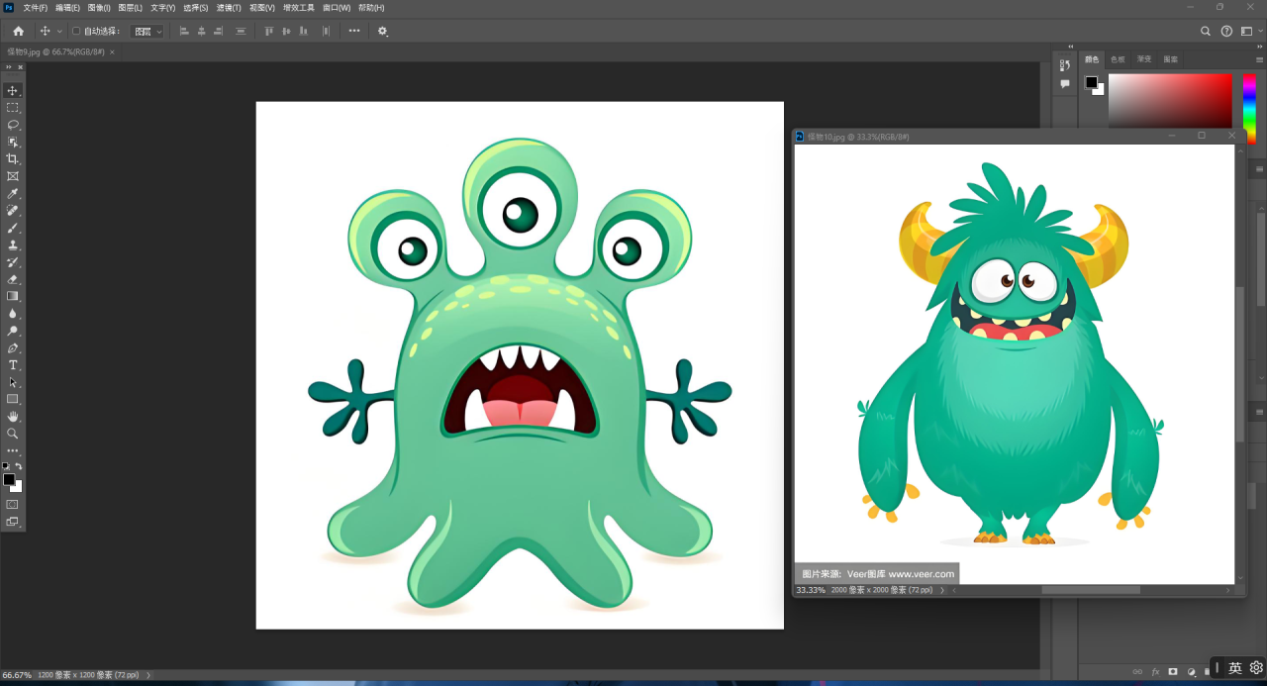1267x686 pixels.
Task: Toggle Quick Mask mode in toolbar
Action: coord(13,504)
